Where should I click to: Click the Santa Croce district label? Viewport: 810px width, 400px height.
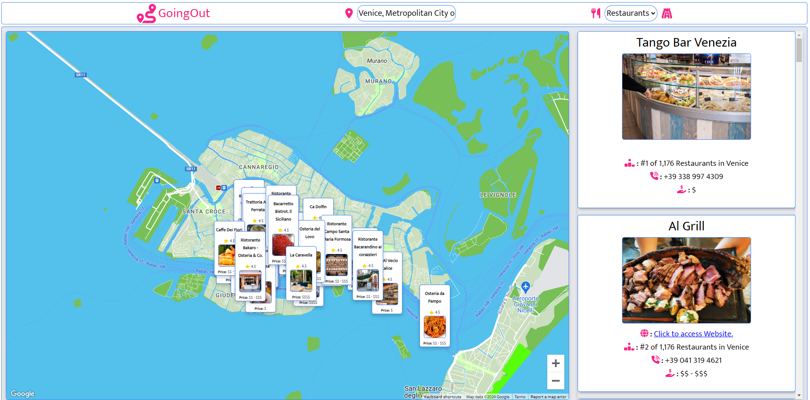pyautogui.click(x=204, y=212)
